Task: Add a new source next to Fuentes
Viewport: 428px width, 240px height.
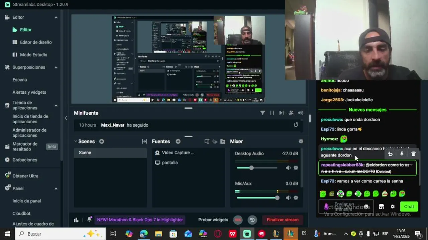Action: coord(178,141)
